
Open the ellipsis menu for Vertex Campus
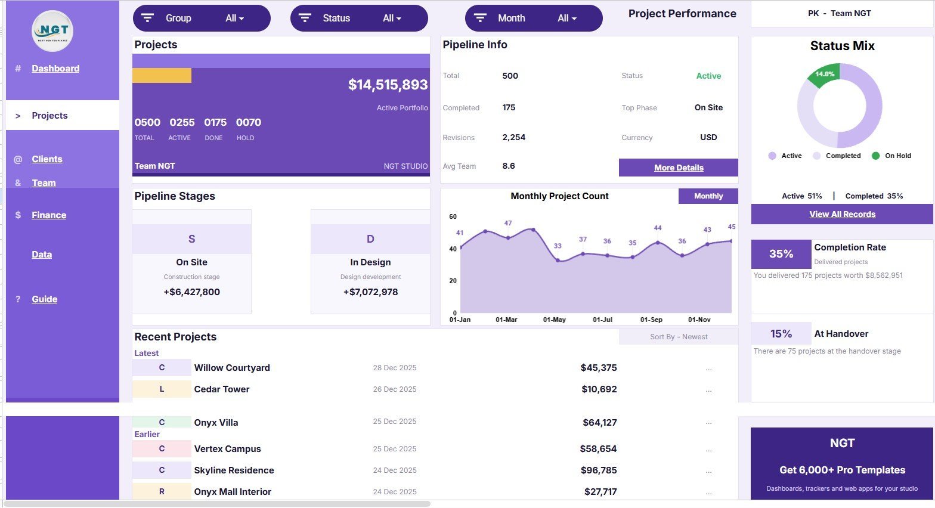708,450
